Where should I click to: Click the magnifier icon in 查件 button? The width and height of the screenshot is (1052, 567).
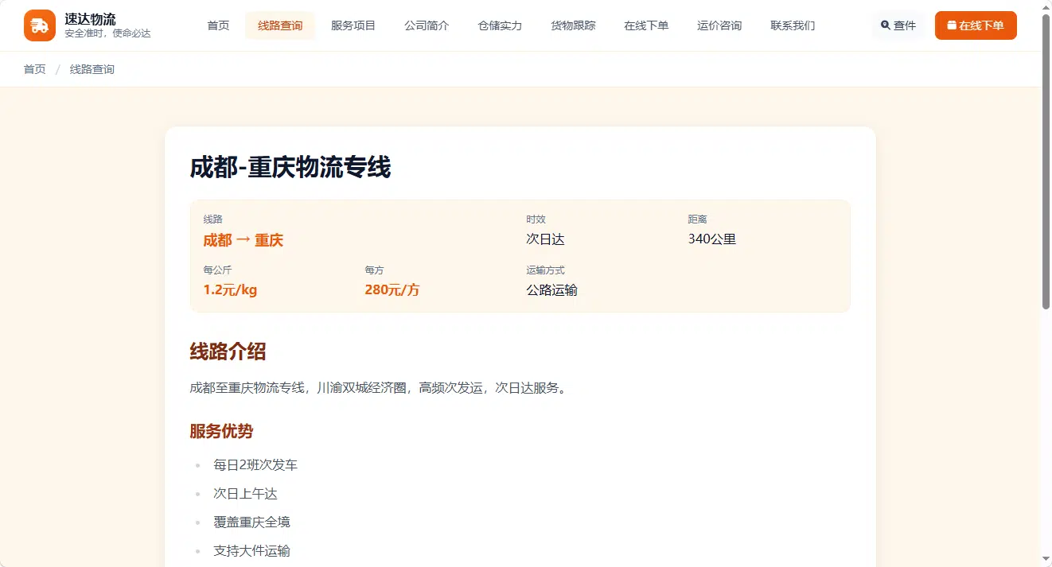pos(886,25)
